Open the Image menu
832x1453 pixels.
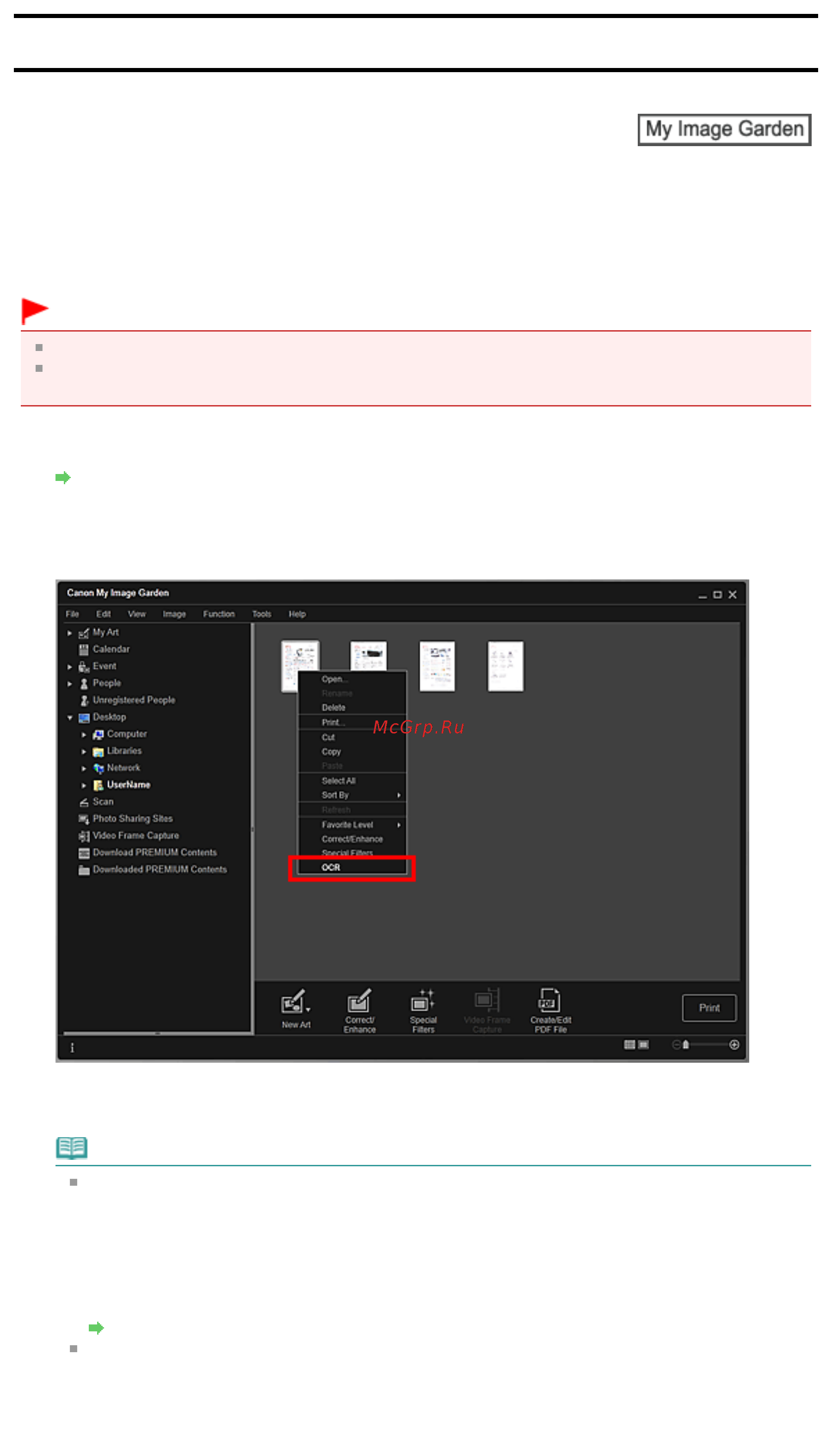tap(174, 614)
